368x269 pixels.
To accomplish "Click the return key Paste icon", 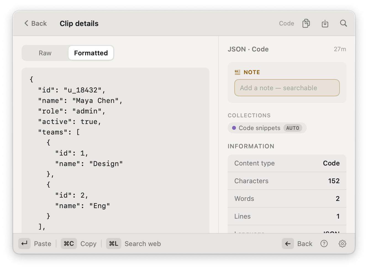I will point(24,244).
